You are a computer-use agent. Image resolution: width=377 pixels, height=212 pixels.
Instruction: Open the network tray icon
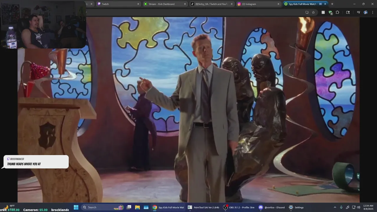point(354,207)
